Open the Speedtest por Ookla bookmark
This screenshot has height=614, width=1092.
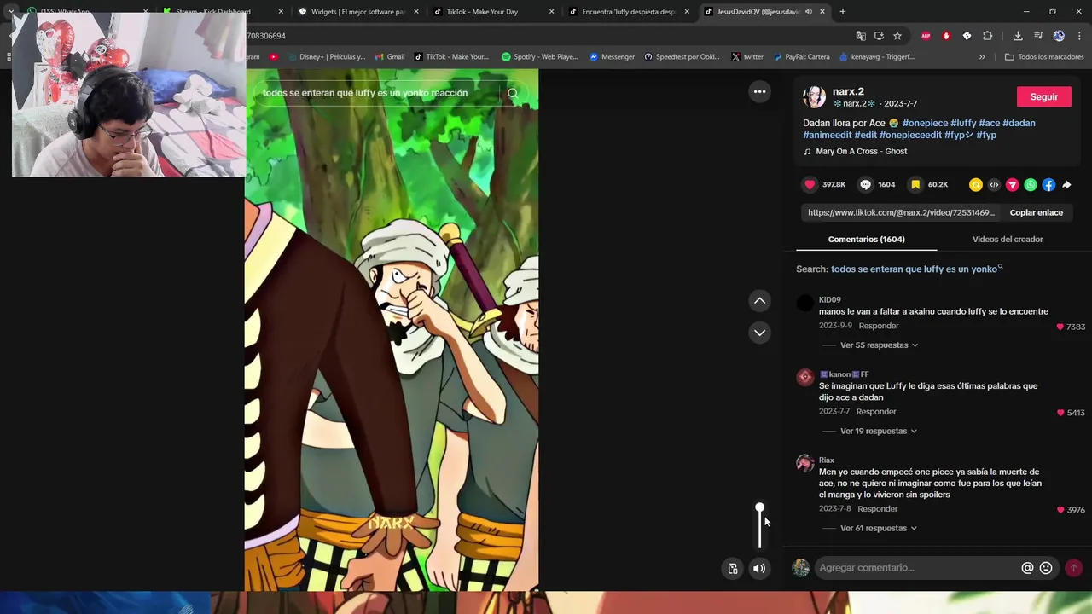(x=682, y=57)
